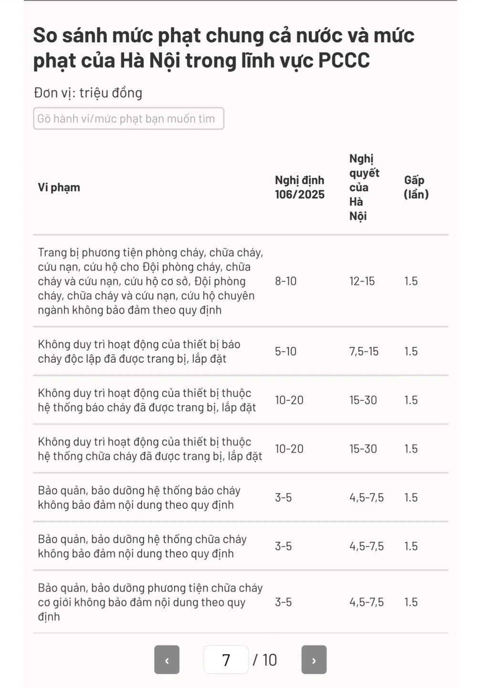
Task: Select the row starting "Trang bị phương tiện phòng cháy"
Action: click(150, 281)
